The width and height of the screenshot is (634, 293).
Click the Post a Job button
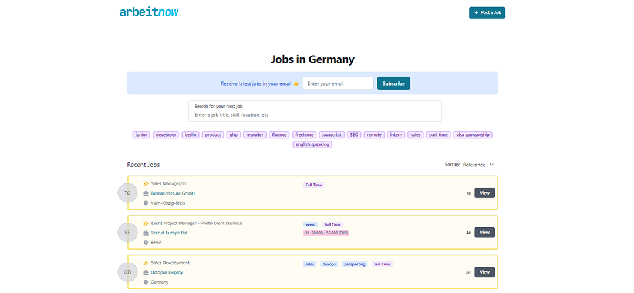487,13
